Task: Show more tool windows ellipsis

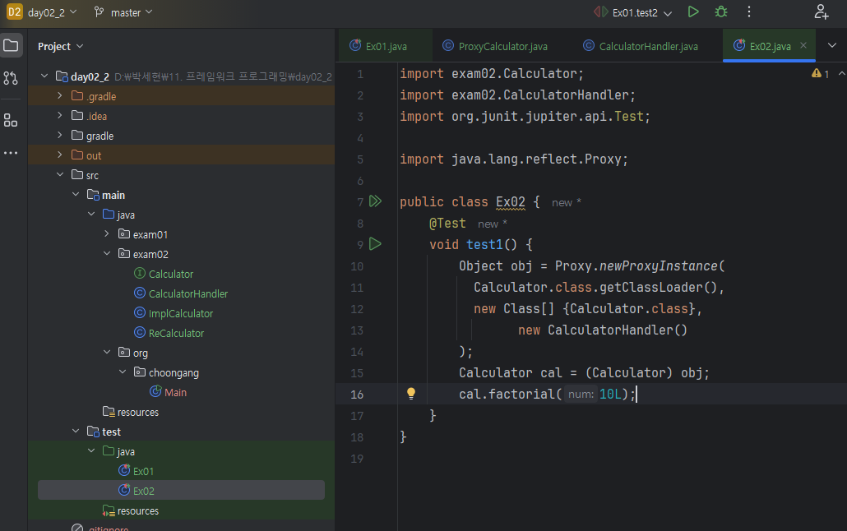Action: (x=11, y=154)
